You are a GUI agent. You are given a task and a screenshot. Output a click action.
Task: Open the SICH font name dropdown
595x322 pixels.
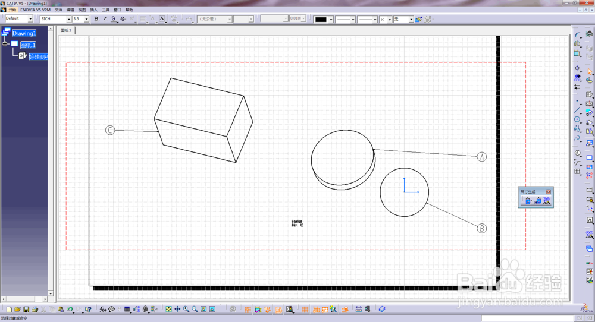pyautogui.click(x=68, y=19)
